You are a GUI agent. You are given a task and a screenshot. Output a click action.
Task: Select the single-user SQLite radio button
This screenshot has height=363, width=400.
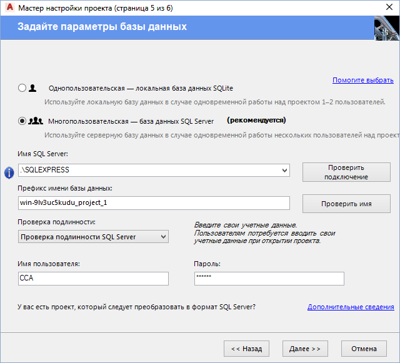pos(22,88)
